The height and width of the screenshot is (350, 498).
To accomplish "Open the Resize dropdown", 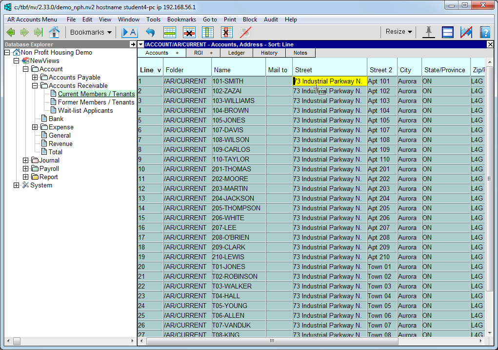I will pos(398,32).
